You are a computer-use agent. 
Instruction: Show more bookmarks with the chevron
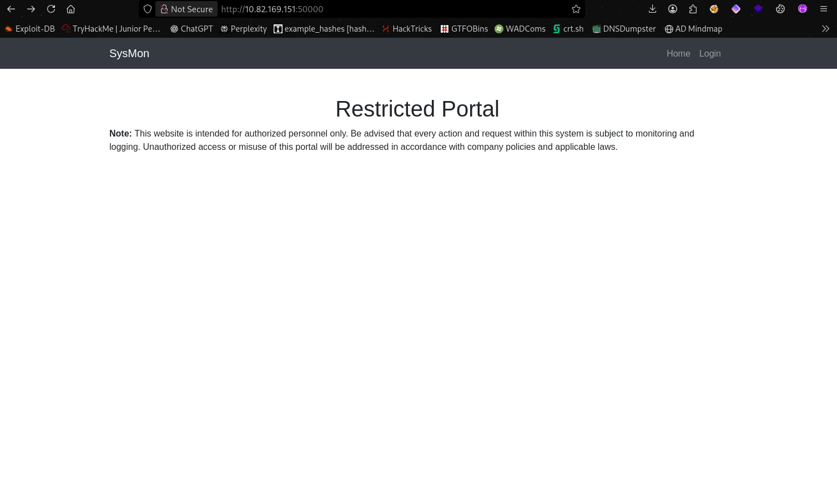pos(825,29)
